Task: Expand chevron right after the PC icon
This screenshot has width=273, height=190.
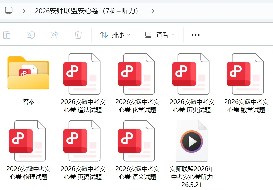Action: coord(24,11)
